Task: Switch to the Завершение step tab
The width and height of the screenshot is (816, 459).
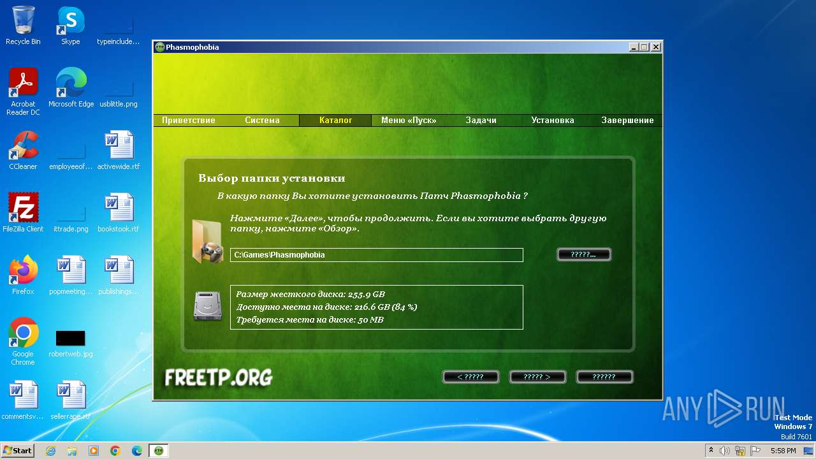Action: (627, 120)
